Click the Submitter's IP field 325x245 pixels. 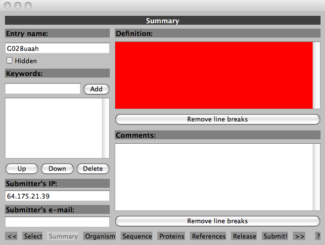(57, 196)
